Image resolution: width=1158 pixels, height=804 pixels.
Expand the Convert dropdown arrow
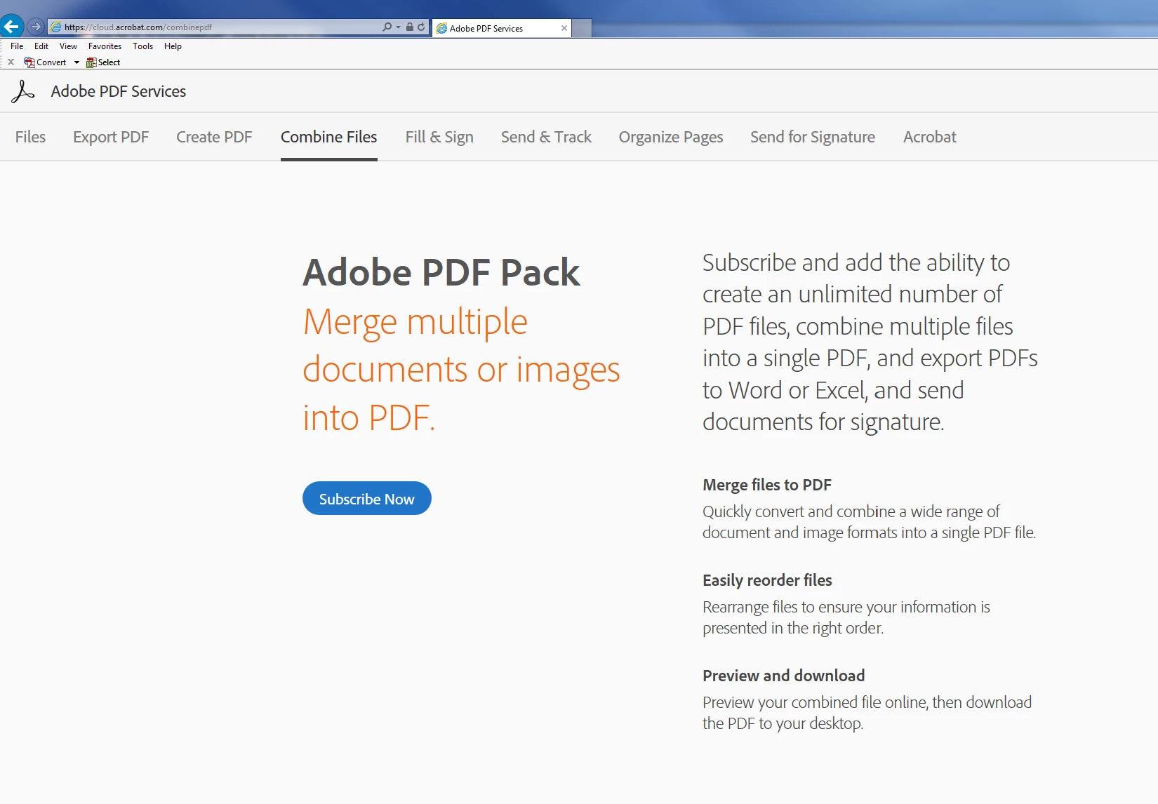(x=76, y=62)
